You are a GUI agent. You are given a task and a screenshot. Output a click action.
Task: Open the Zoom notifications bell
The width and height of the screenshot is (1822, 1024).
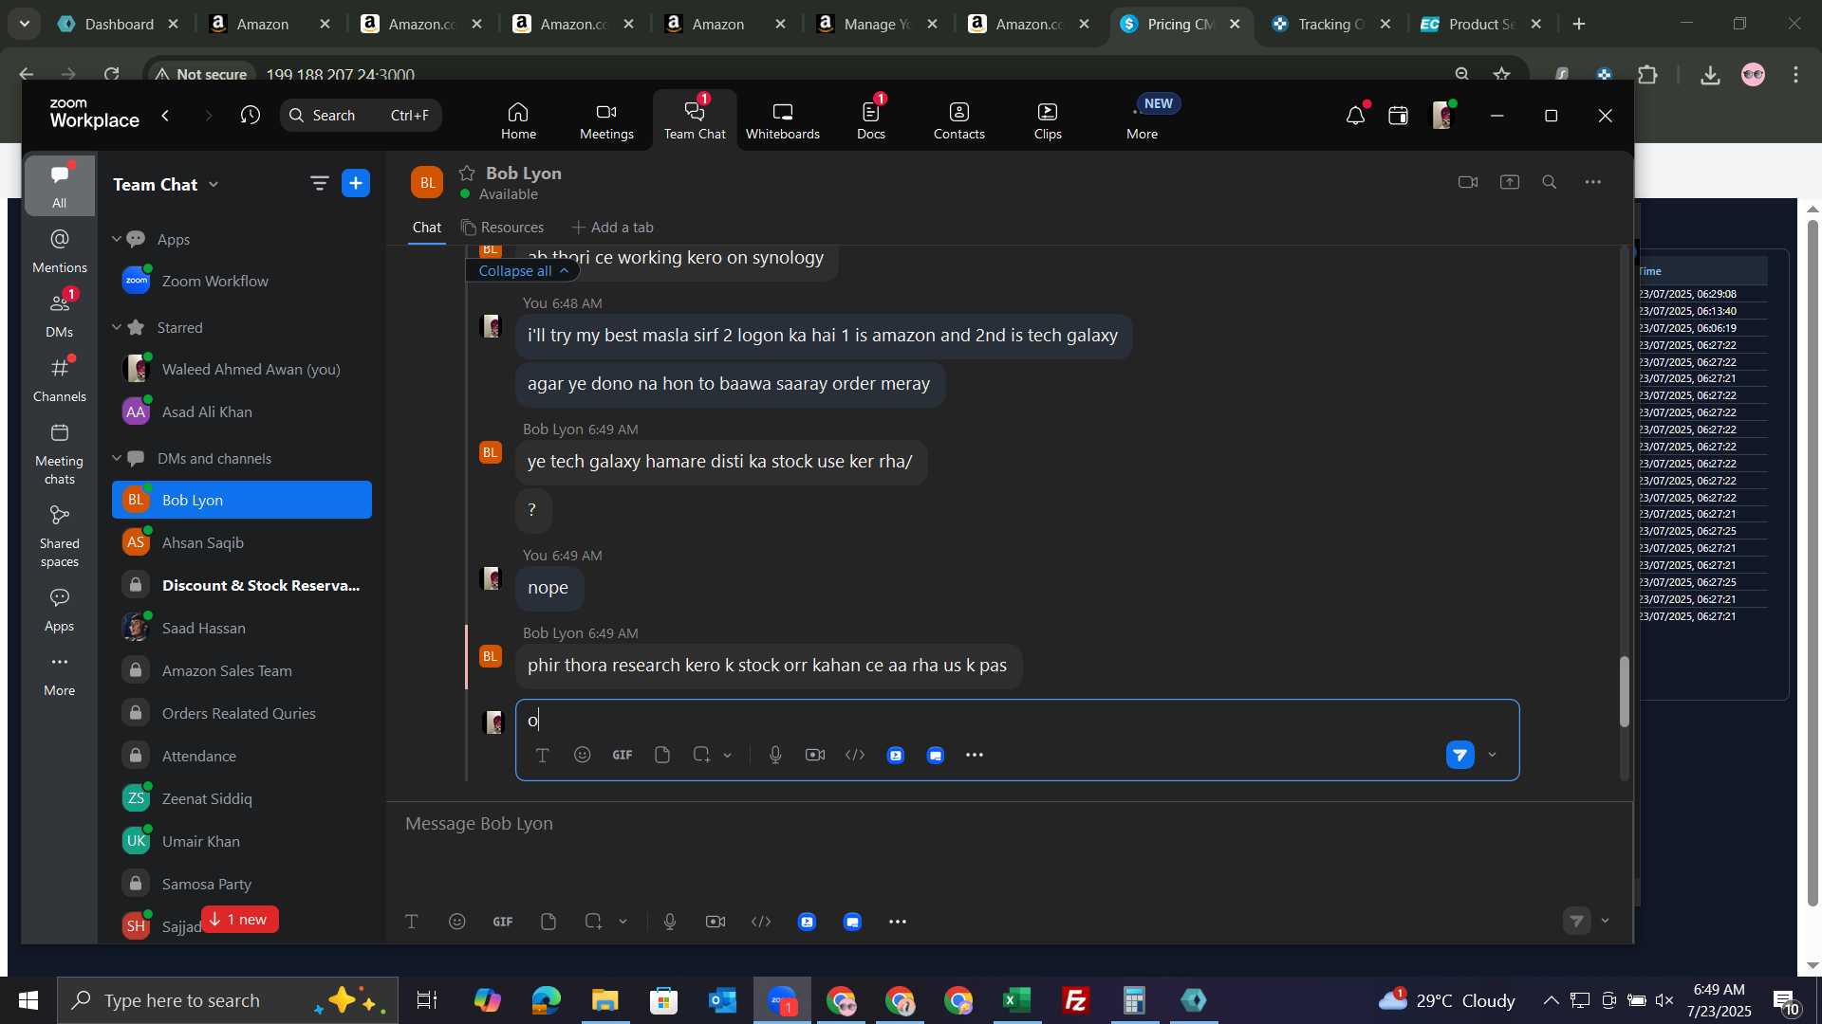pos(1355,116)
